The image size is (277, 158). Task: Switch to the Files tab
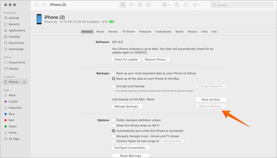click(x=204, y=32)
